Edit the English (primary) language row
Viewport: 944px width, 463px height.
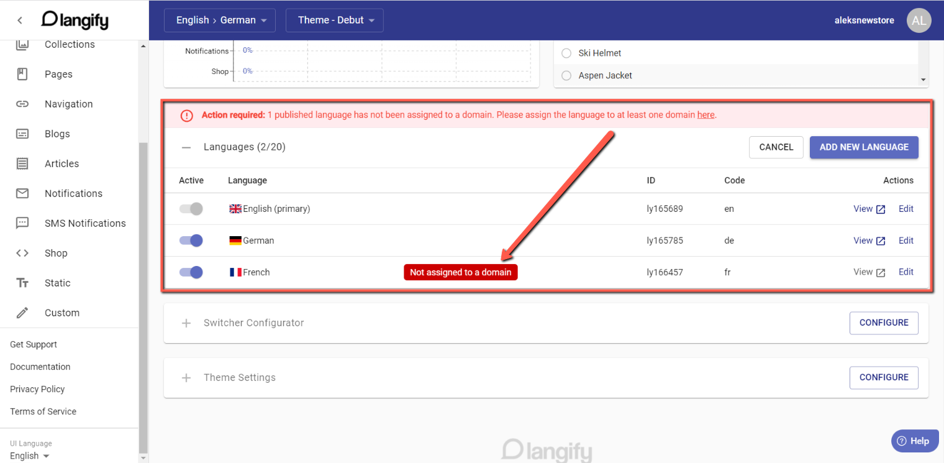906,208
